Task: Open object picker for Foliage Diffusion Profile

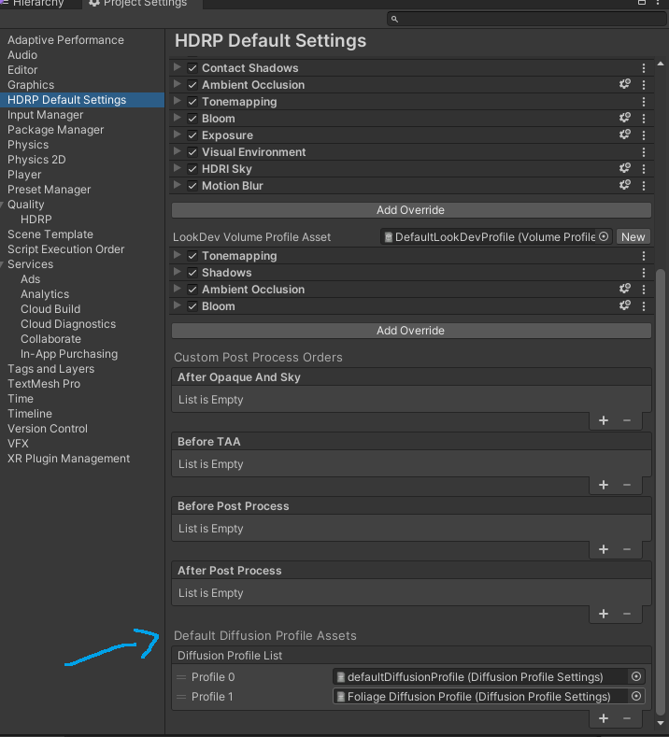Action: pos(637,697)
